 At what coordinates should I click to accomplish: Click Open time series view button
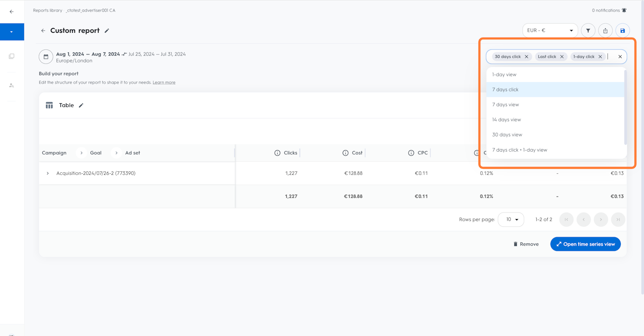[586, 244]
